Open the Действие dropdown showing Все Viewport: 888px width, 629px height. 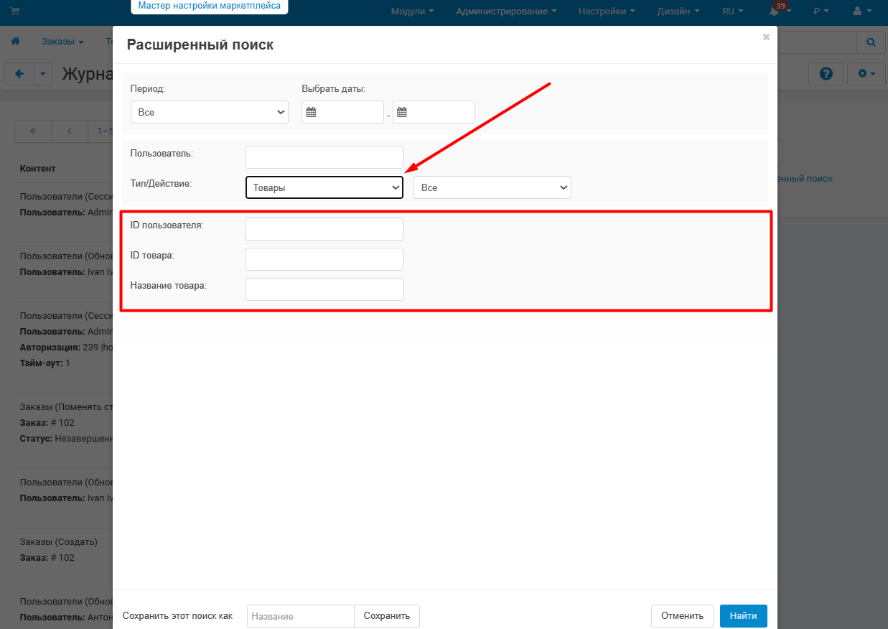coord(492,187)
